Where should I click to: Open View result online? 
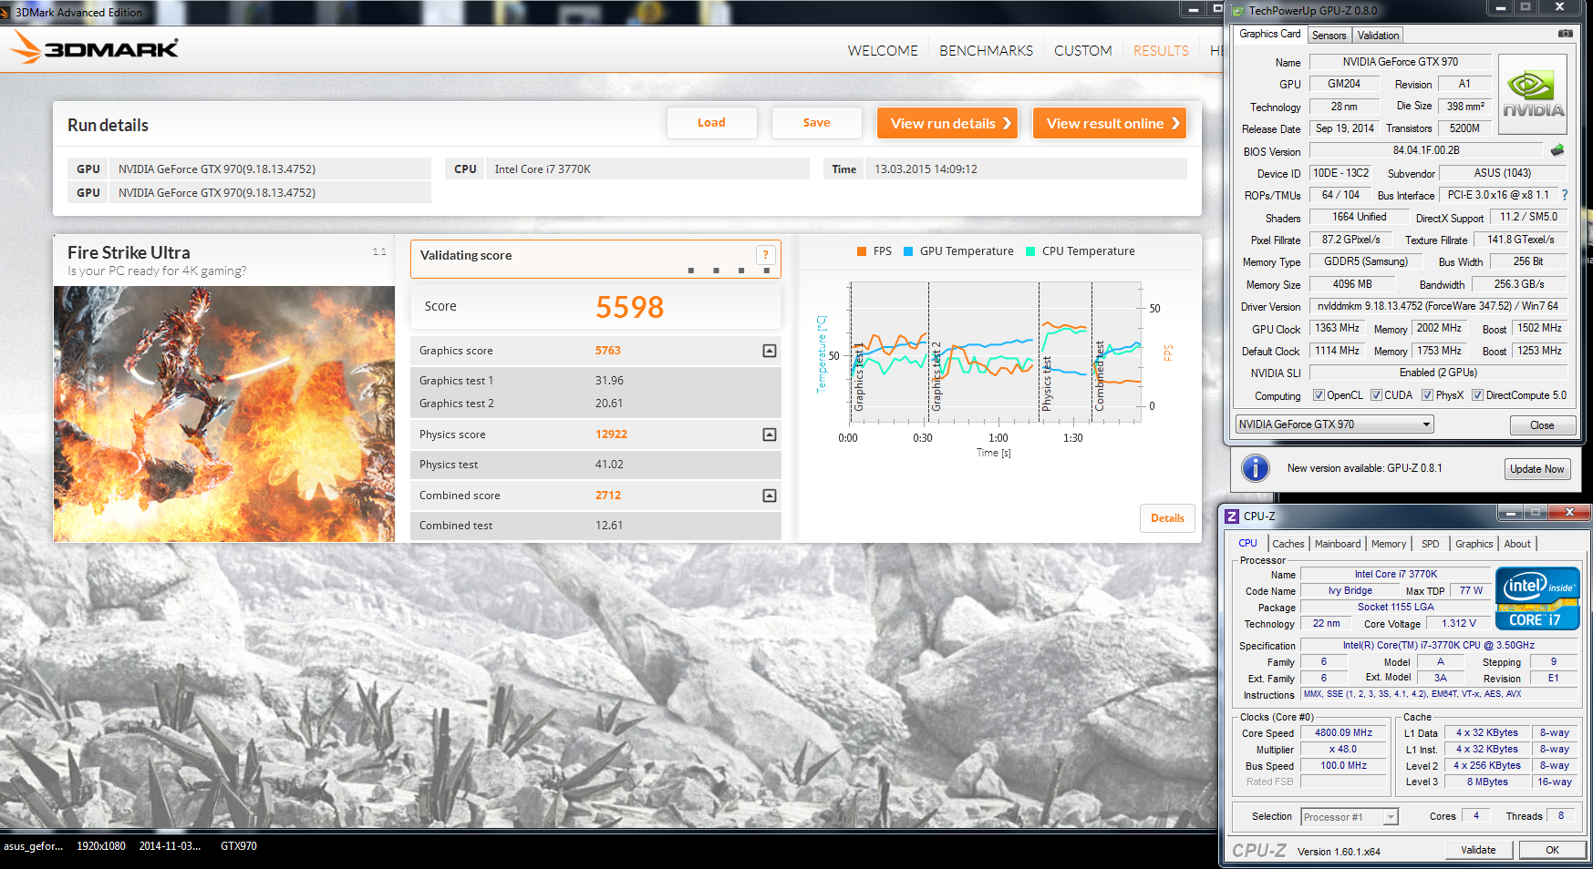[x=1110, y=123]
